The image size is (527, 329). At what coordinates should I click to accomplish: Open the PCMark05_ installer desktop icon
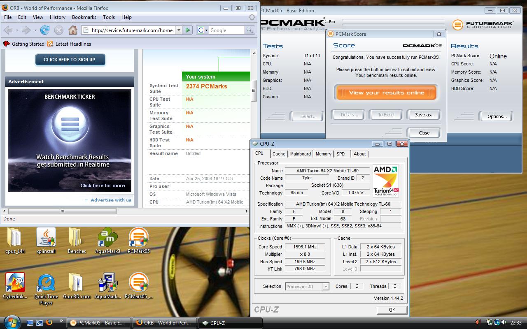click(138, 286)
